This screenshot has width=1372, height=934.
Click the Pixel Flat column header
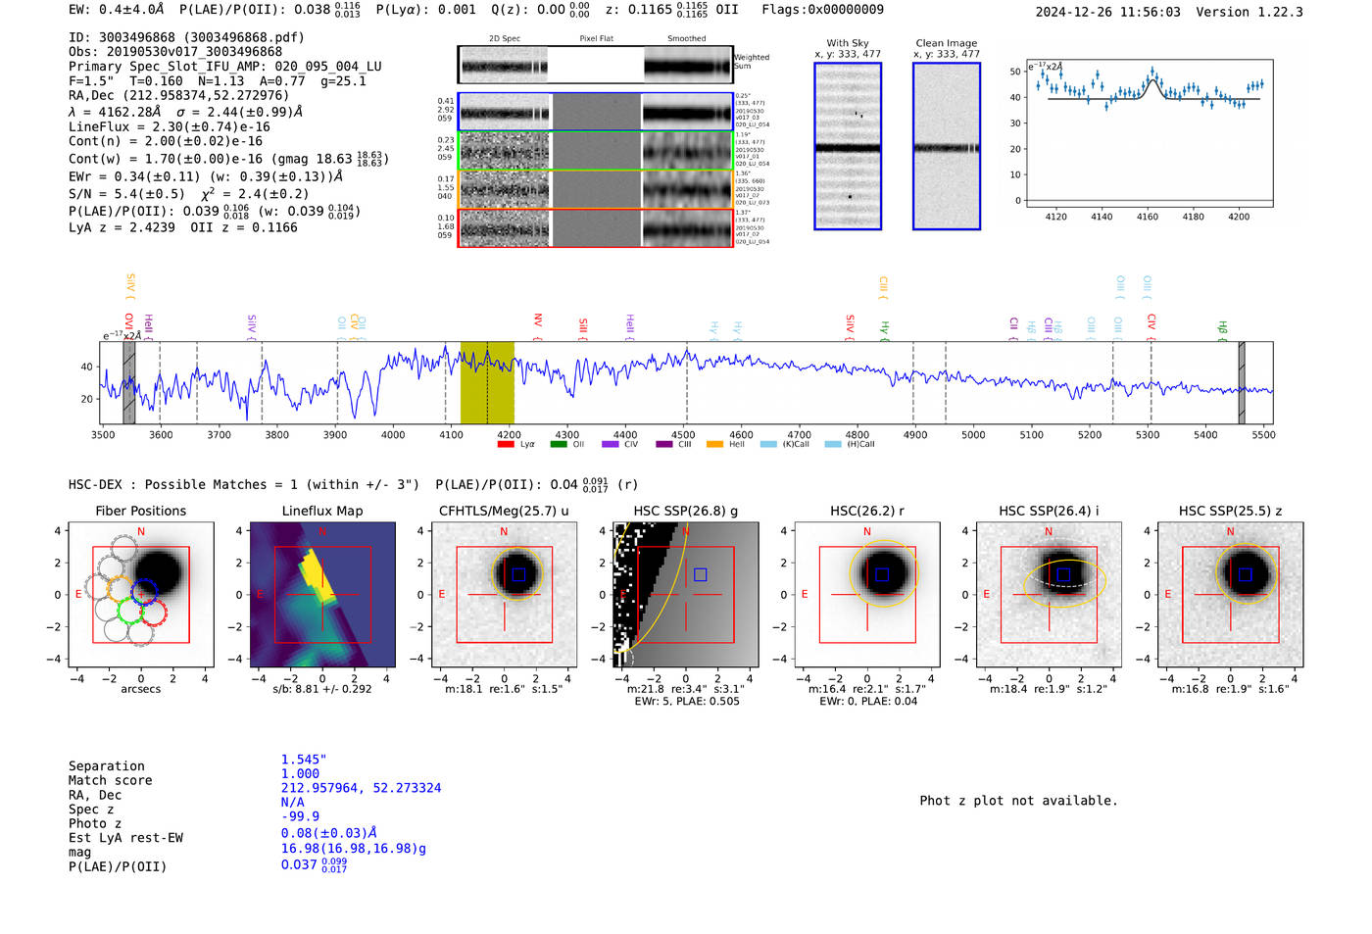coord(596,38)
